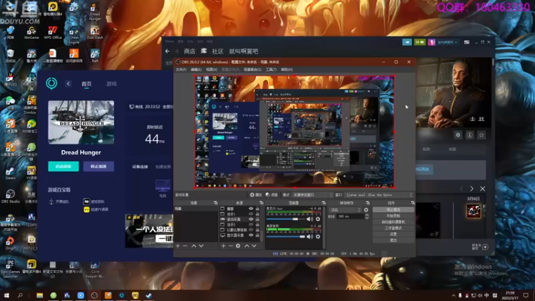
Task: Undock the OBS Scenes panel
Action: (215, 203)
